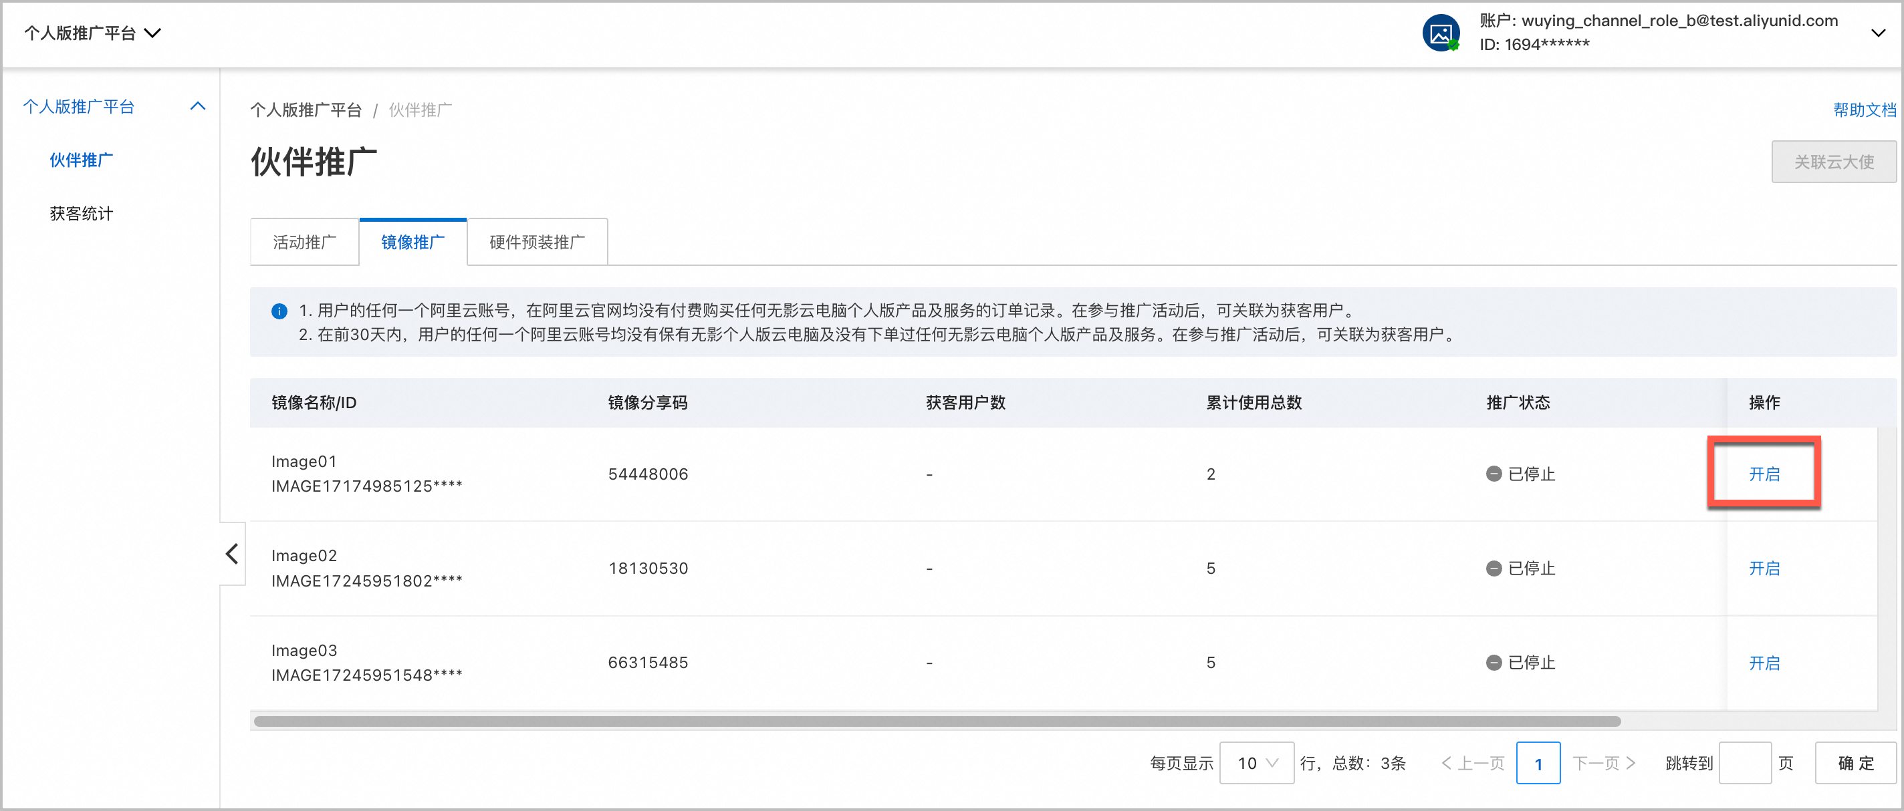This screenshot has width=1904, height=811.
Task: Enable promotion with 开启 for Image01
Action: click(1765, 474)
